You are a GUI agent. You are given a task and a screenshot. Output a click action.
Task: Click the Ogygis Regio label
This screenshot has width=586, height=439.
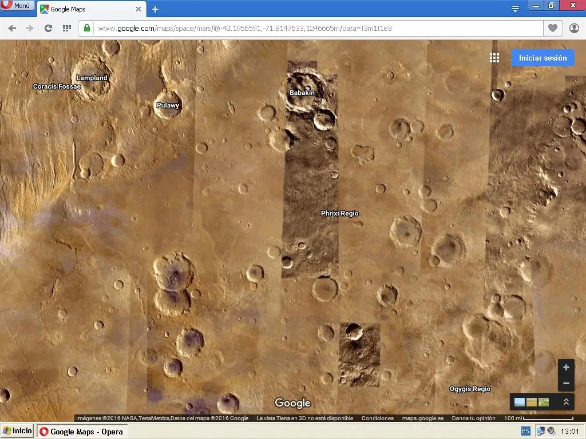click(x=470, y=389)
